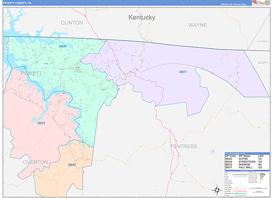This screenshot has height=198, width=273.
Task: Select 38573 in the index table
Action: click(x=228, y=165)
